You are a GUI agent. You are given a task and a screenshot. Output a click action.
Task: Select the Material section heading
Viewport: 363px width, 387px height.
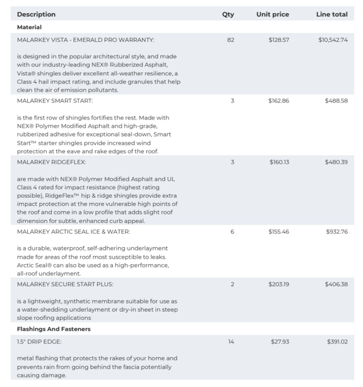[x=29, y=27]
